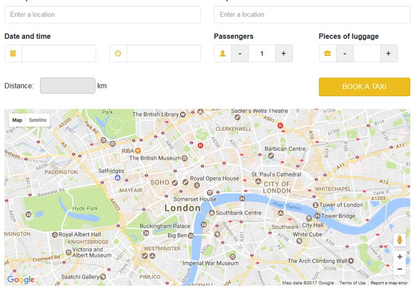Click the passengers count field
This screenshot has width=416, height=289.
pyautogui.click(x=262, y=54)
